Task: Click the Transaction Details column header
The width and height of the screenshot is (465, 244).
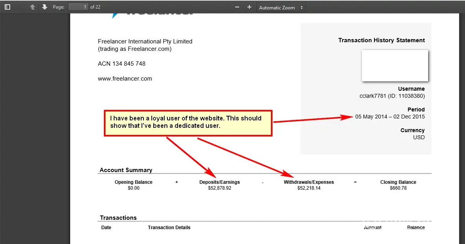Action: (169, 228)
